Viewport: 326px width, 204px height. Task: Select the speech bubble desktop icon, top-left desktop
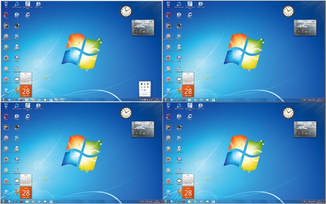tap(17, 80)
